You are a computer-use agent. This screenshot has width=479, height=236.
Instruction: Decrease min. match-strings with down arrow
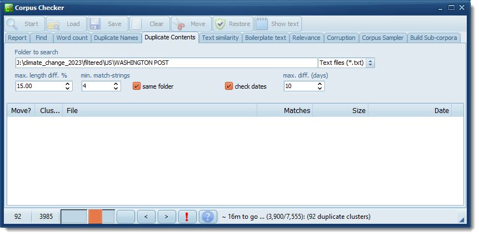[116, 89]
